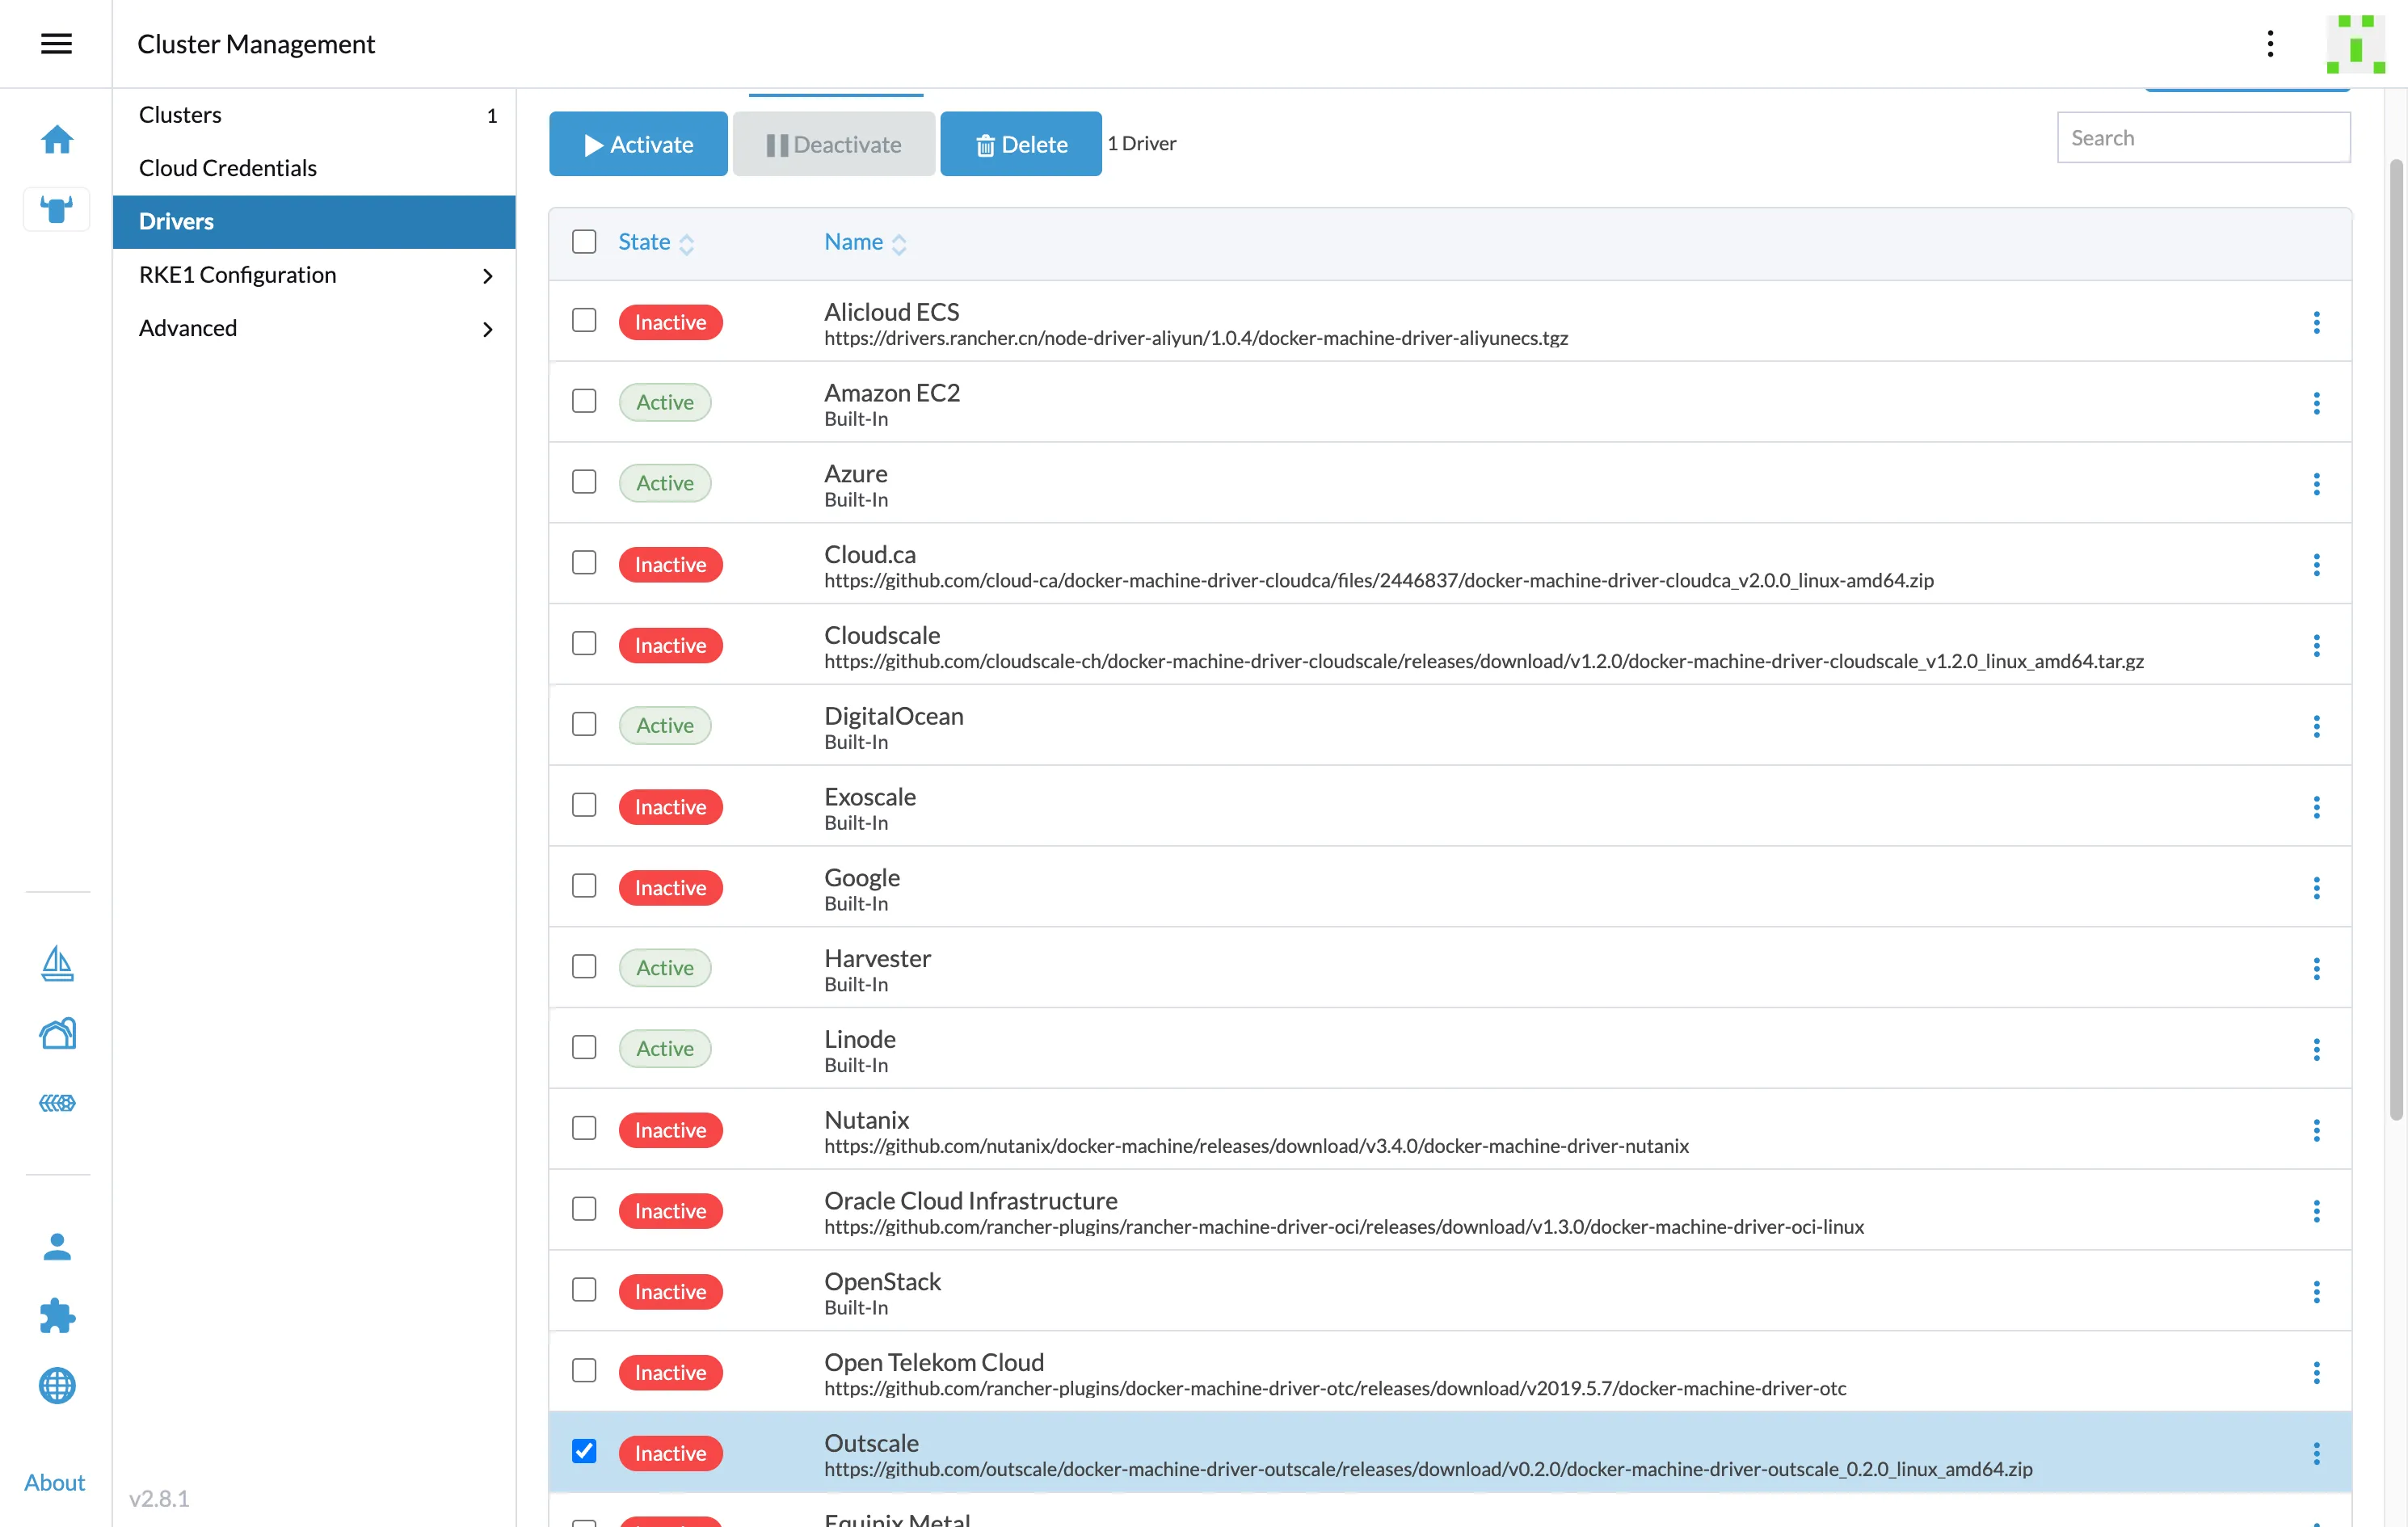Viewport: 2408px width, 1527px height.
Task: Click into the Search input field
Action: [x=2203, y=138]
